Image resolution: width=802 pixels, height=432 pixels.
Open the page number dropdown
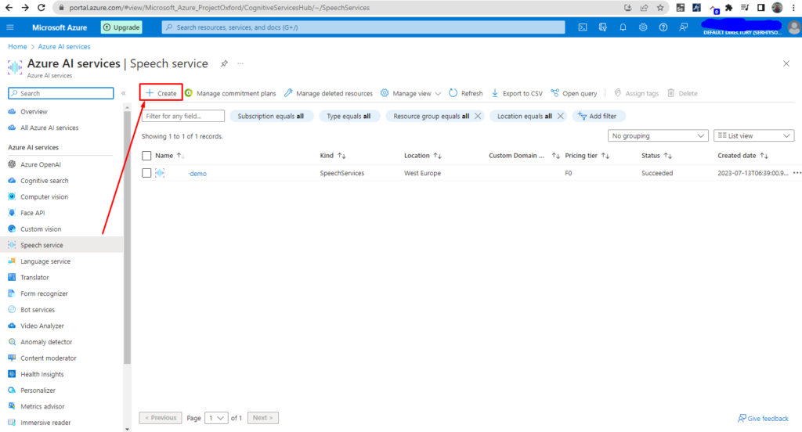pyautogui.click(x=216, y=418)
